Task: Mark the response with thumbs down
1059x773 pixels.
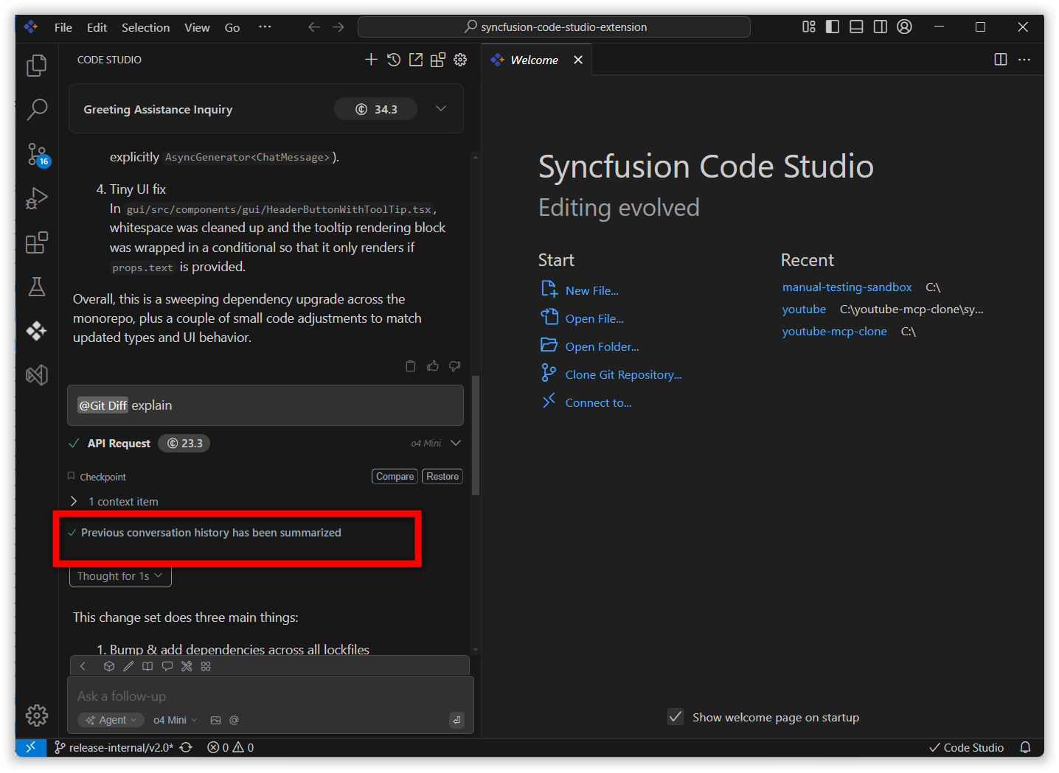Action: click(x=455, y=366)
